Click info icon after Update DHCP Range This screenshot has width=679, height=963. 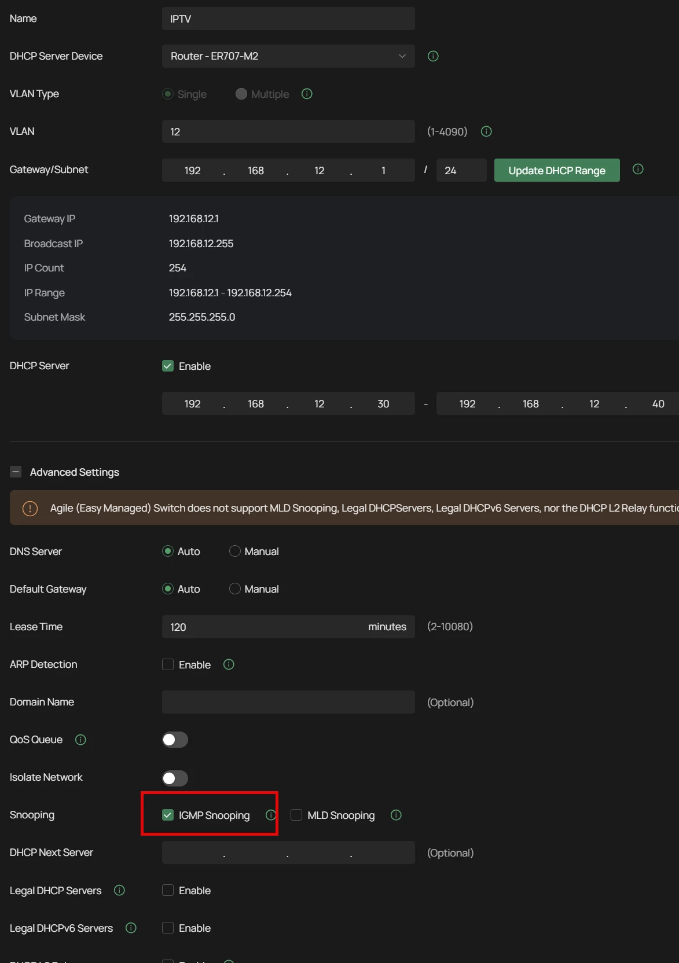pos(638,169)
